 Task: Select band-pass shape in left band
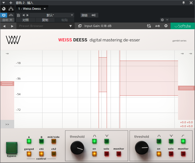point(94,141)
